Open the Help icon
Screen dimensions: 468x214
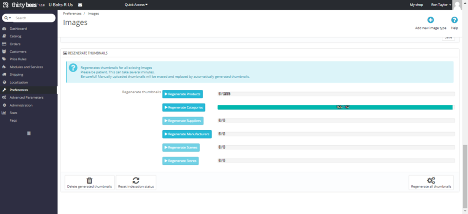coord(454,20)
